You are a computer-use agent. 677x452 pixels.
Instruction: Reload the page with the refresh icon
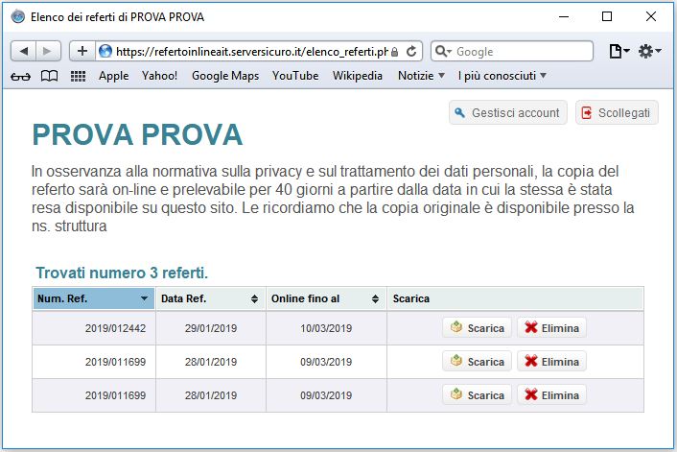pos(411,52)
